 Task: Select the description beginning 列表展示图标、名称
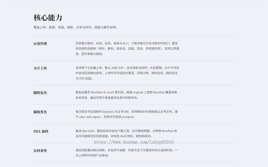coord(127,49)
